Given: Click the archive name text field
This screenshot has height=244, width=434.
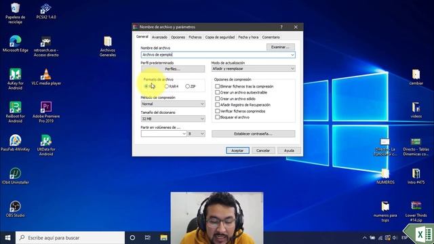Looking at the screenshot, I should click(x=218, y=55).
